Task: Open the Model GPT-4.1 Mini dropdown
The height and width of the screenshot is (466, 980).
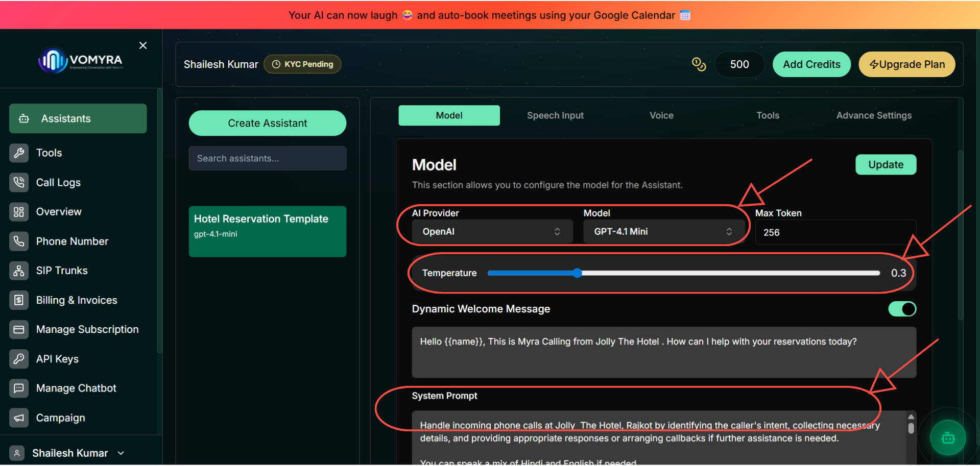Action: (x=663, y=232)
